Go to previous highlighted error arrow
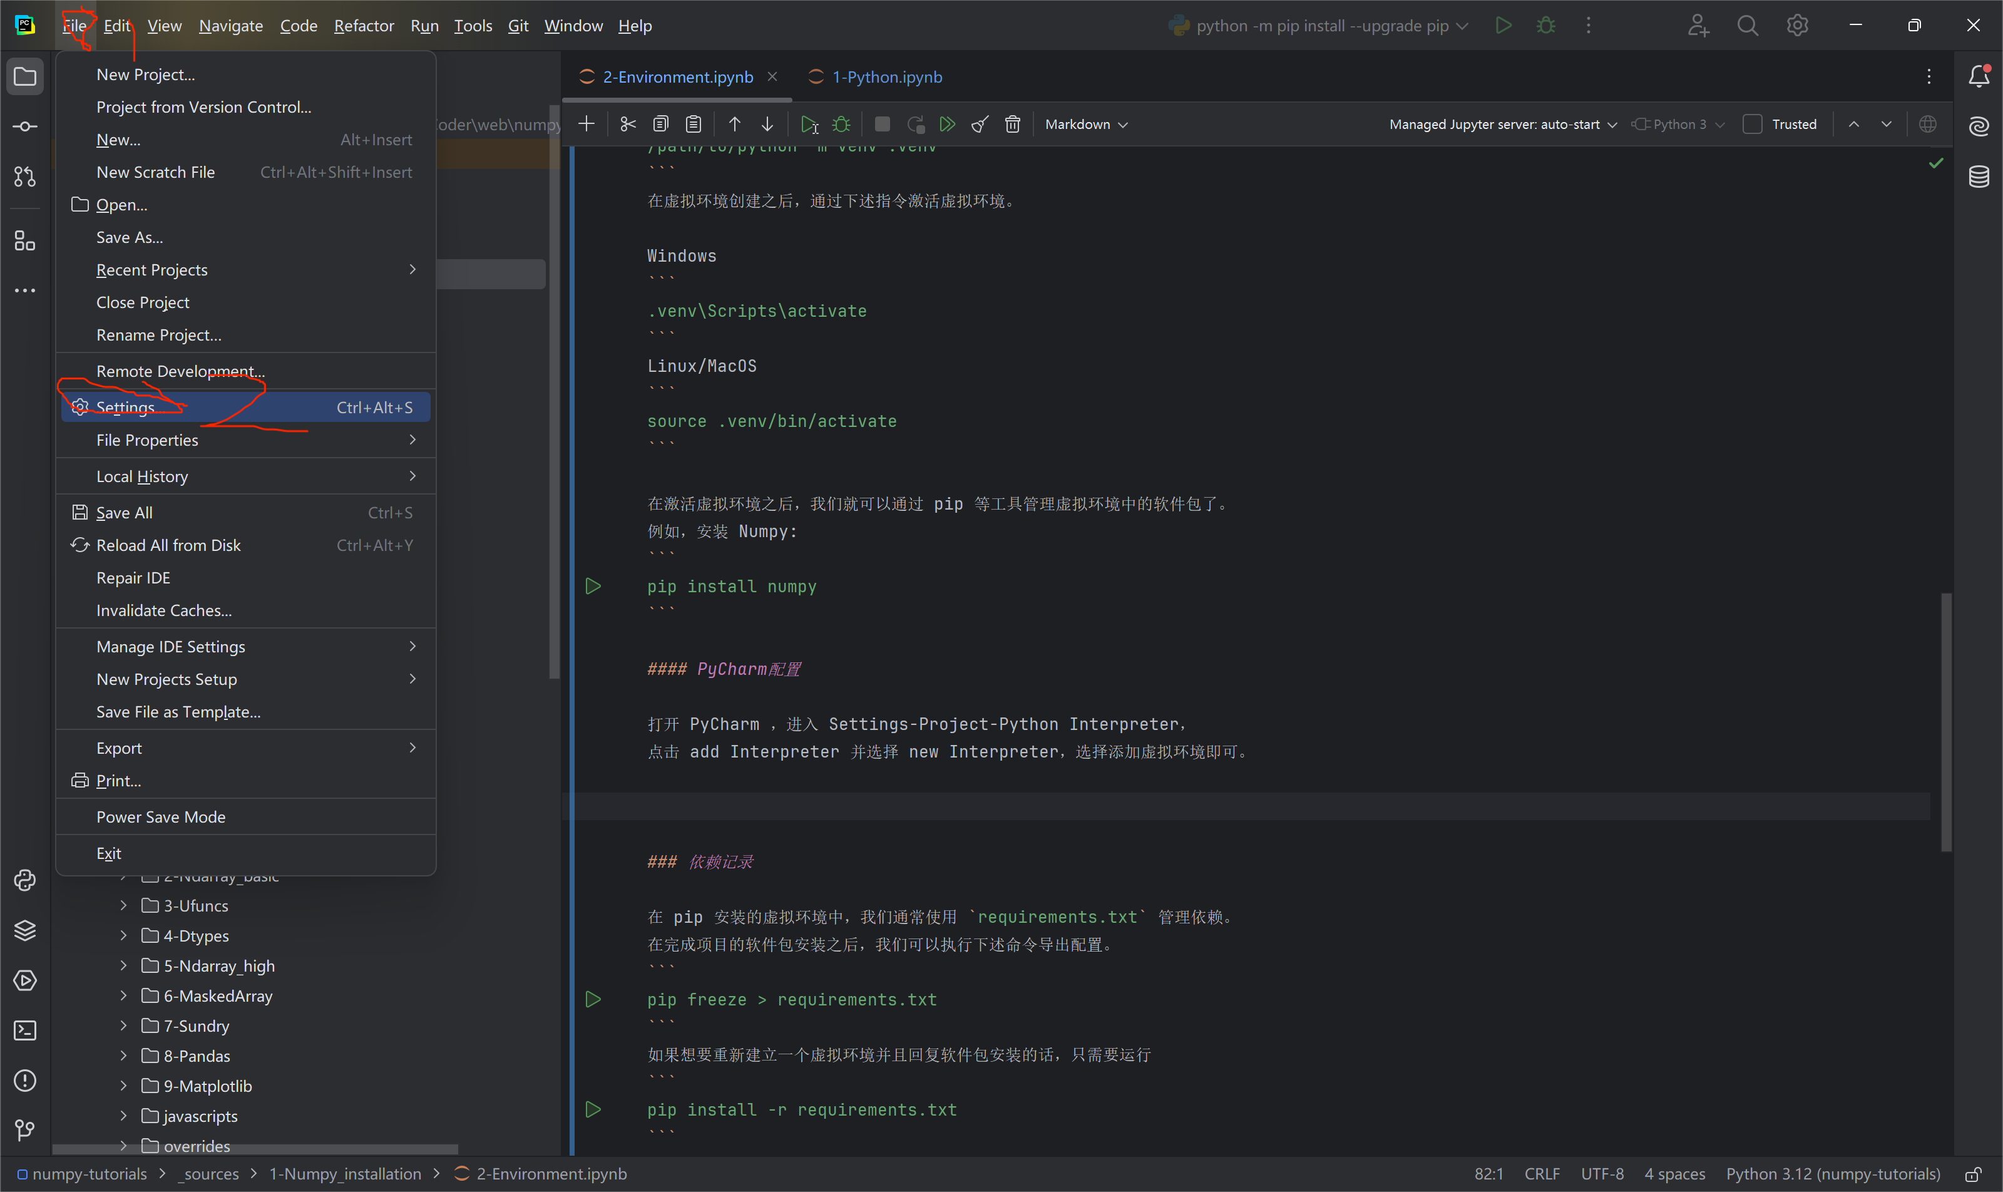Screen dimensions: 2003x1192 [1853, 124]
